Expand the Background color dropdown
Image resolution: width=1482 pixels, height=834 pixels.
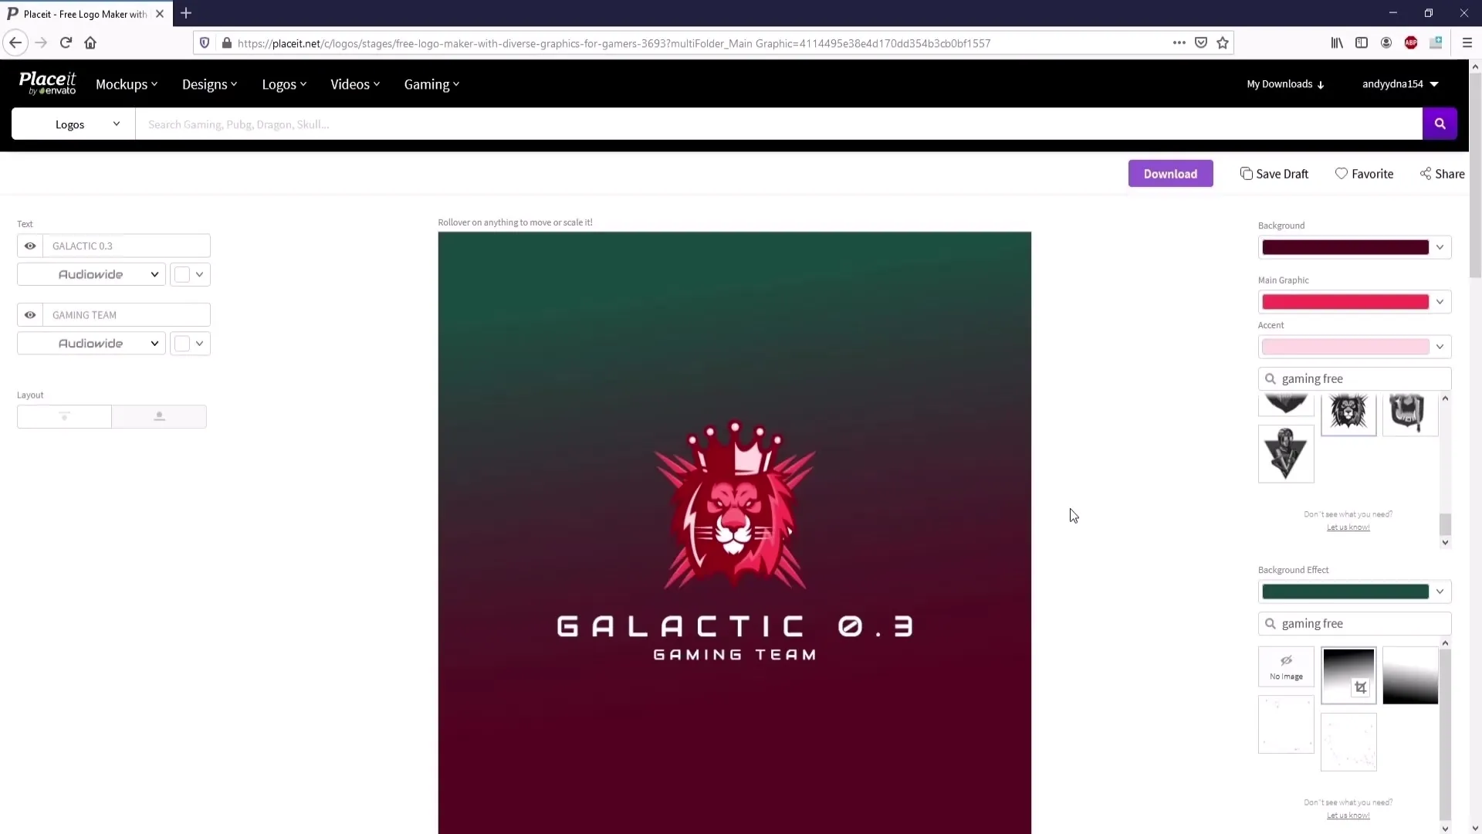tap(1440, 247)
